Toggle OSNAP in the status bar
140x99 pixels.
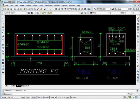(46, 97)
